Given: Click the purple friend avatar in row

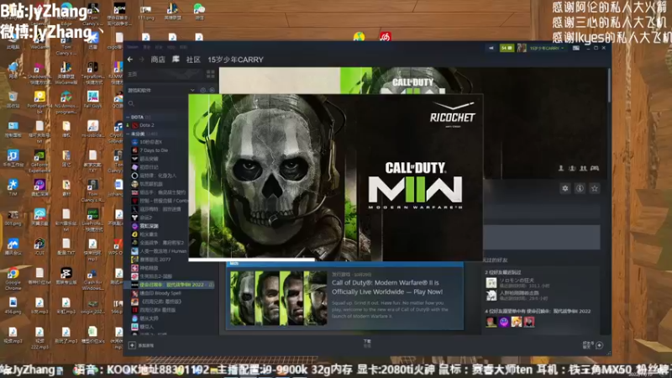Looking at the screenshot, I should (x=504, y=322).
